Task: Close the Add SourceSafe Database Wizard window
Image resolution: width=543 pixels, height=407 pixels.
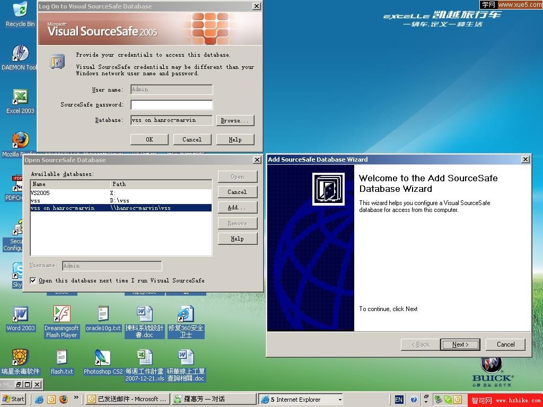Action: 526,159
